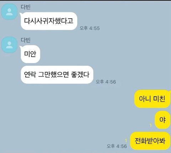Tap the yellow '아니 미친' bubble
The width and height of the screenshot is (171, 153).
(x=152, y=99)
